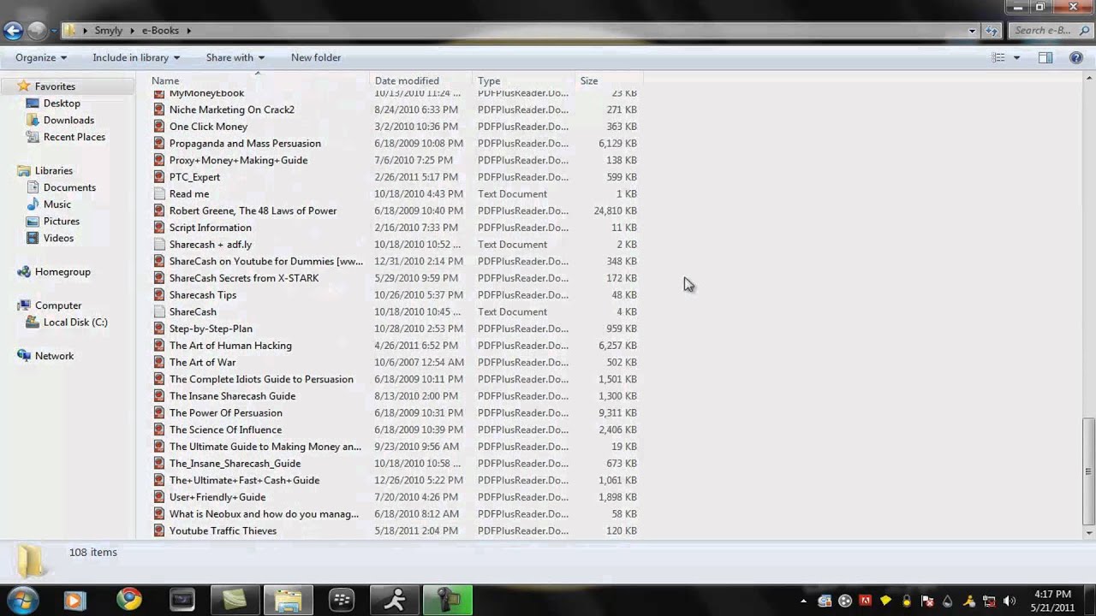1096x616 pixels.
Task: Launch Google Chrome from the taskbar
Action: pos(129,600)
